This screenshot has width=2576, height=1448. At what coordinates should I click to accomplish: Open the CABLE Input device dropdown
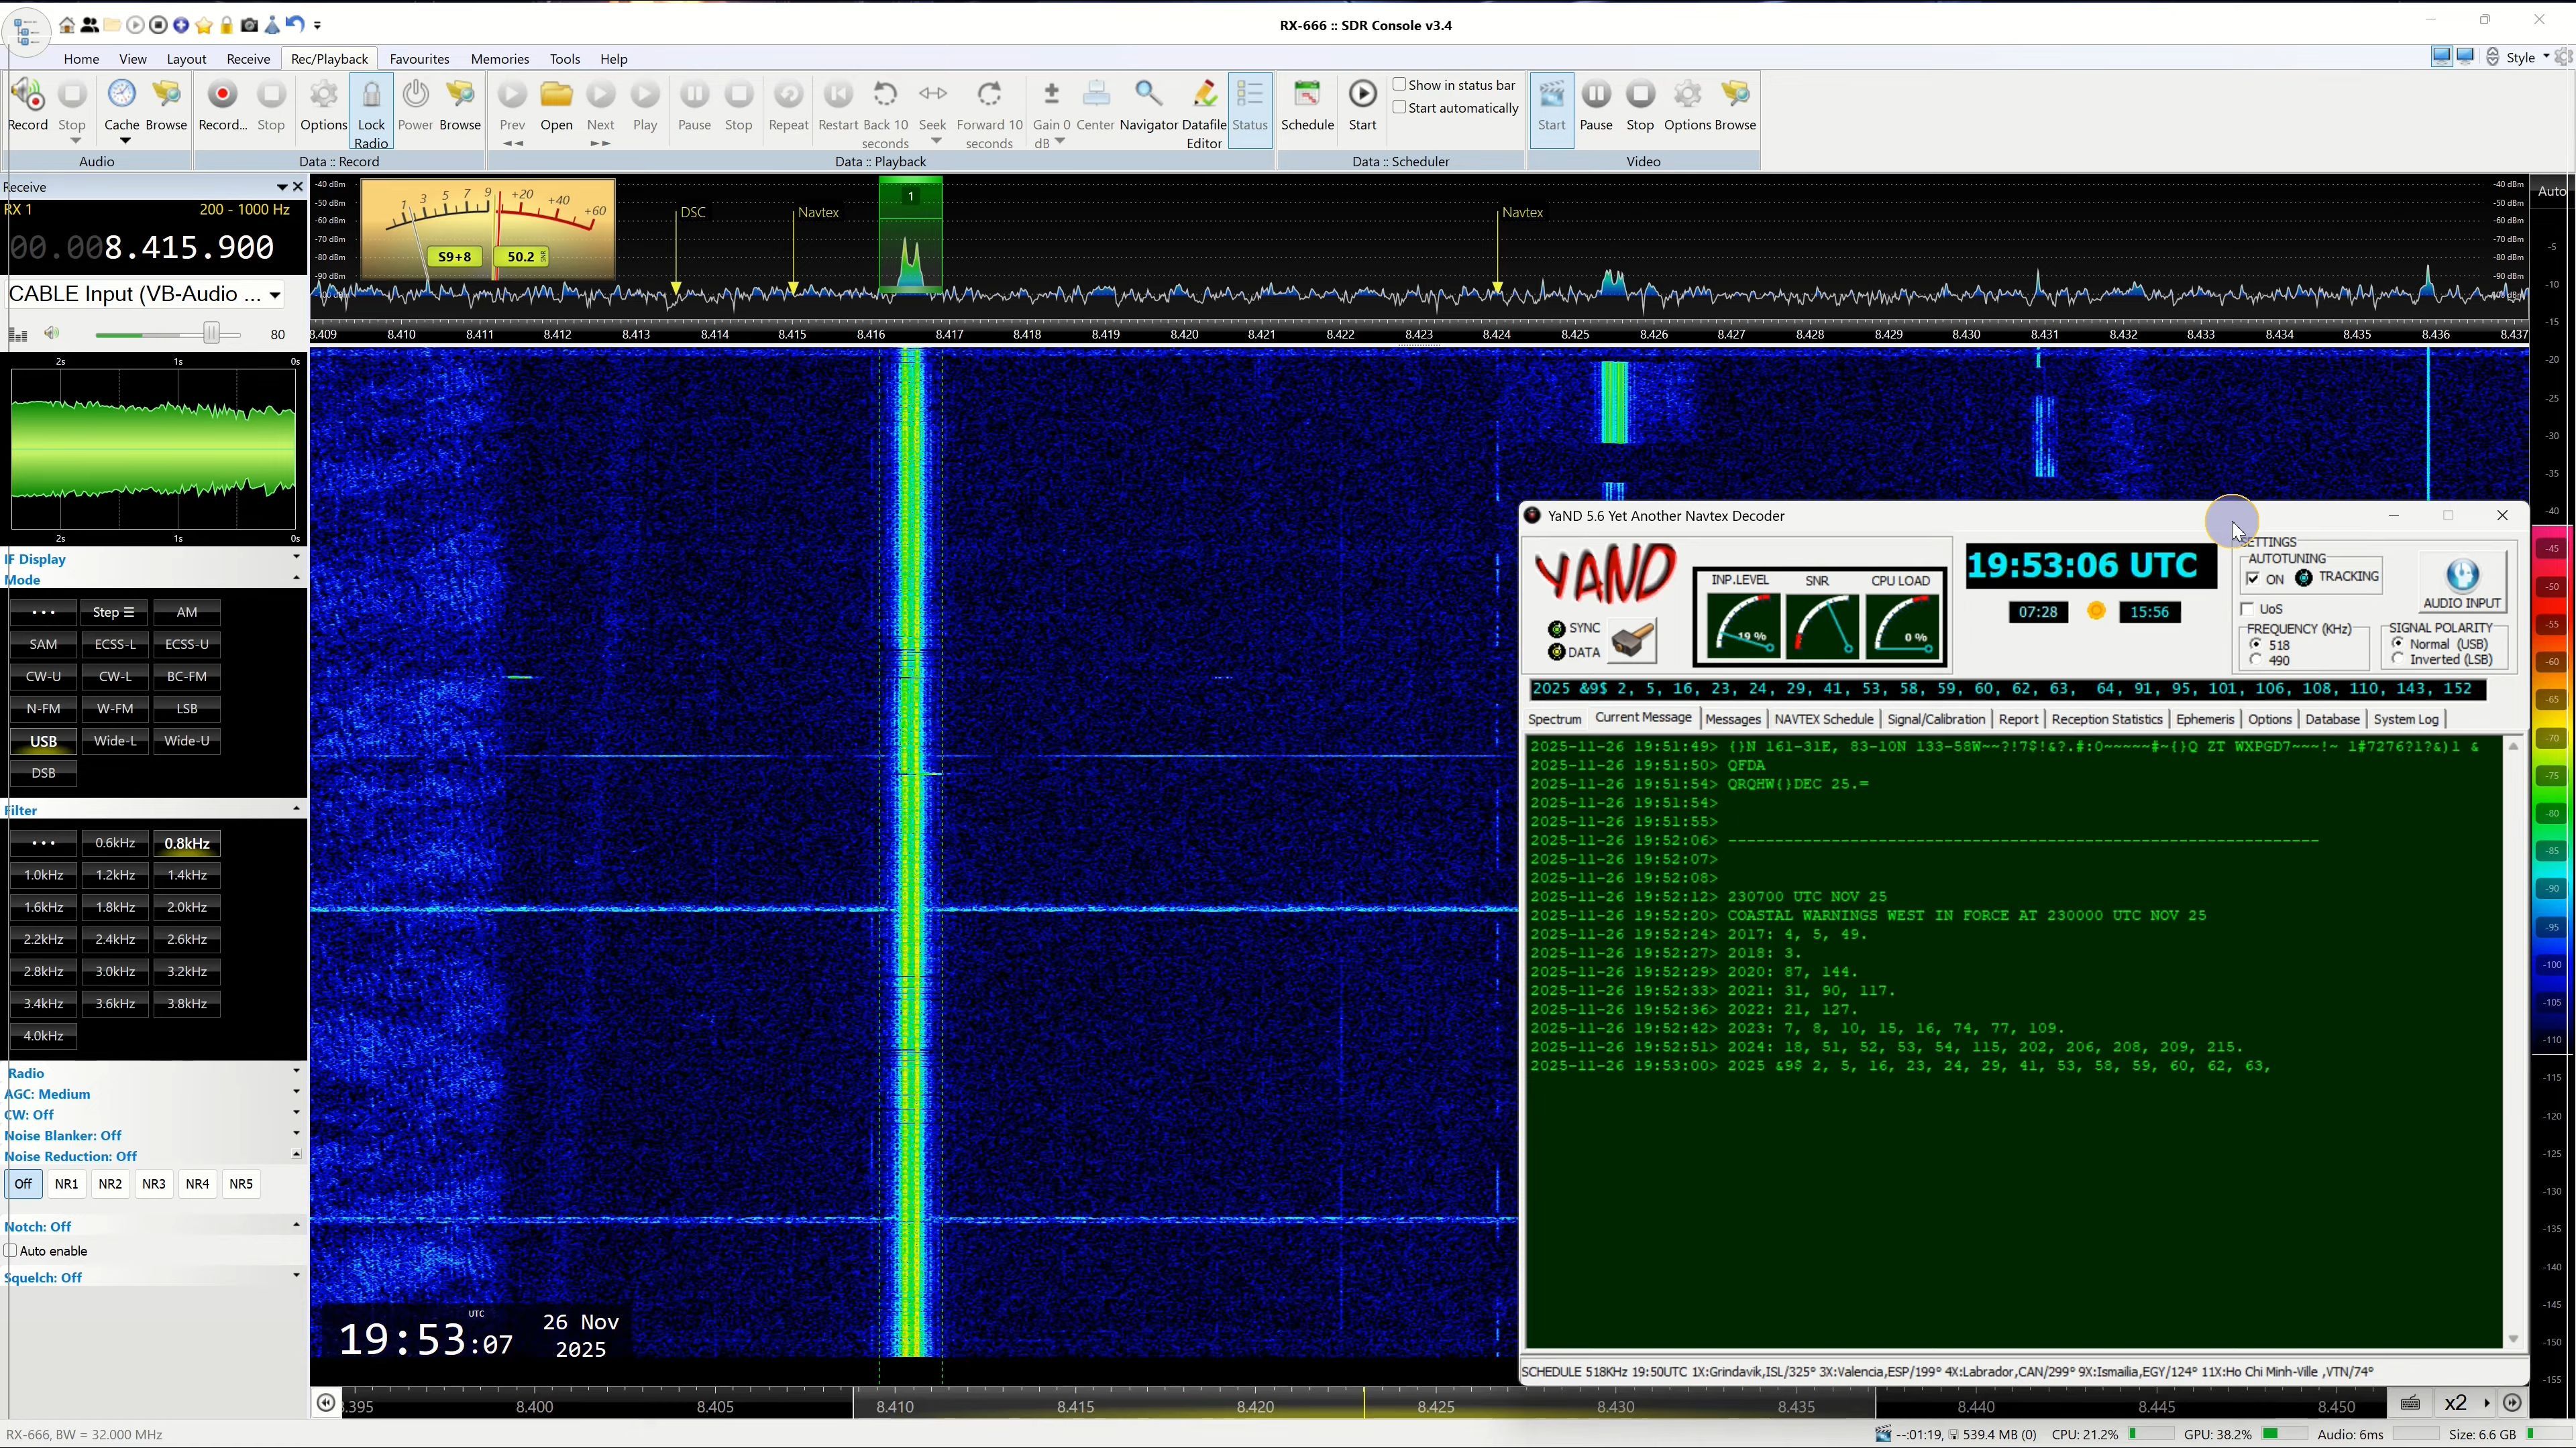(274, 294)
